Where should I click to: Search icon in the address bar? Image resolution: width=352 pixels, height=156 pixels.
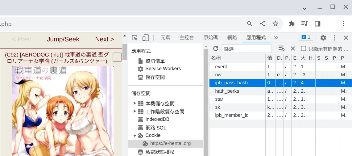point(249,23)
